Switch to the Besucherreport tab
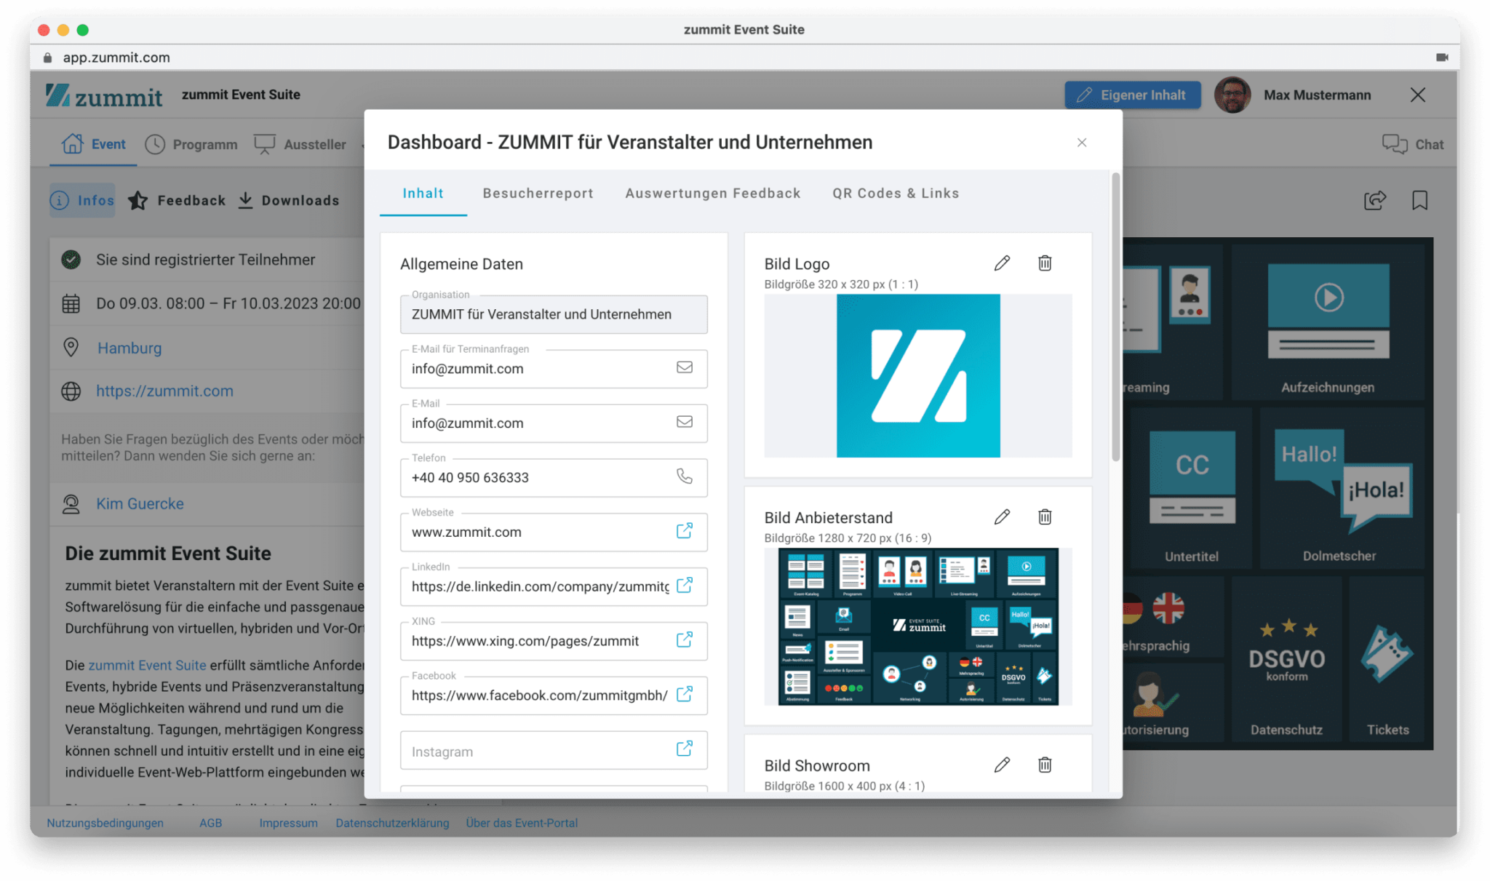The width and height of the screenshot is (1490, 881). (x=538, y=193)
